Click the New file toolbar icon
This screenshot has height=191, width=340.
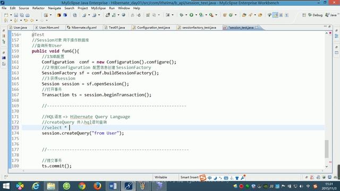6,15
